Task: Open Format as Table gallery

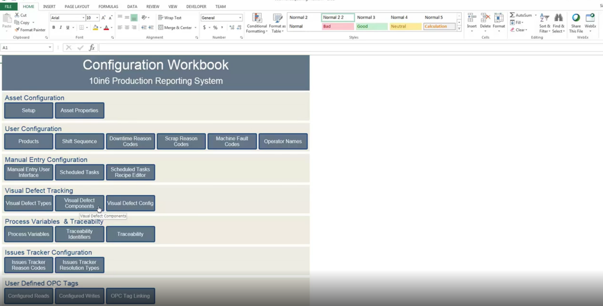Action: (x=277, y=18)
